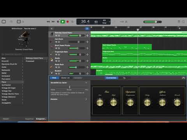This screenshot has height=140, width=187.
Task: Expand the Drum Kit category chevron
Action: coord(23,61)
